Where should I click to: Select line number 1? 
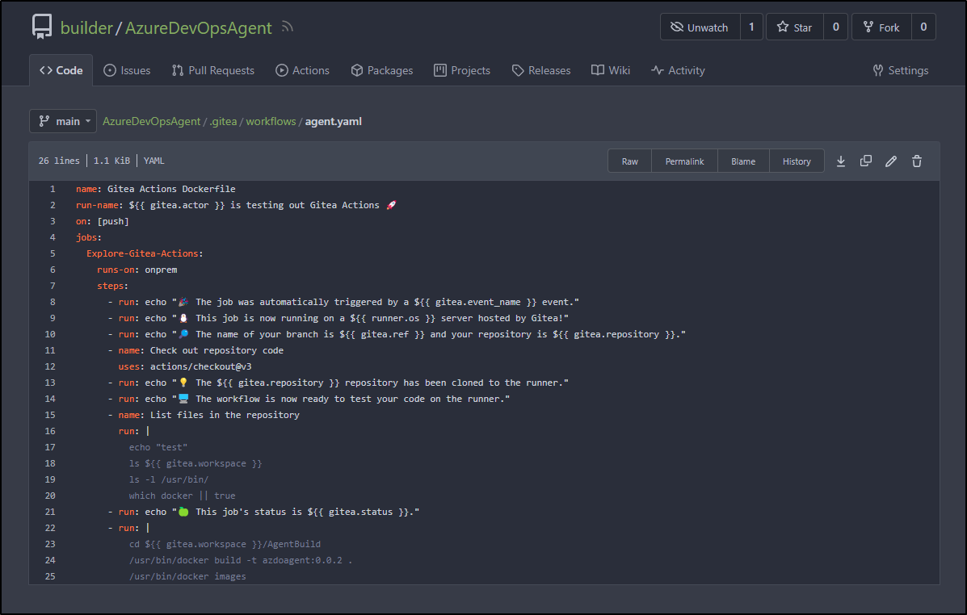(x=53, y=189)
